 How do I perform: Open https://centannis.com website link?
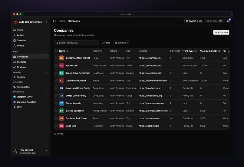coord(150,58)
